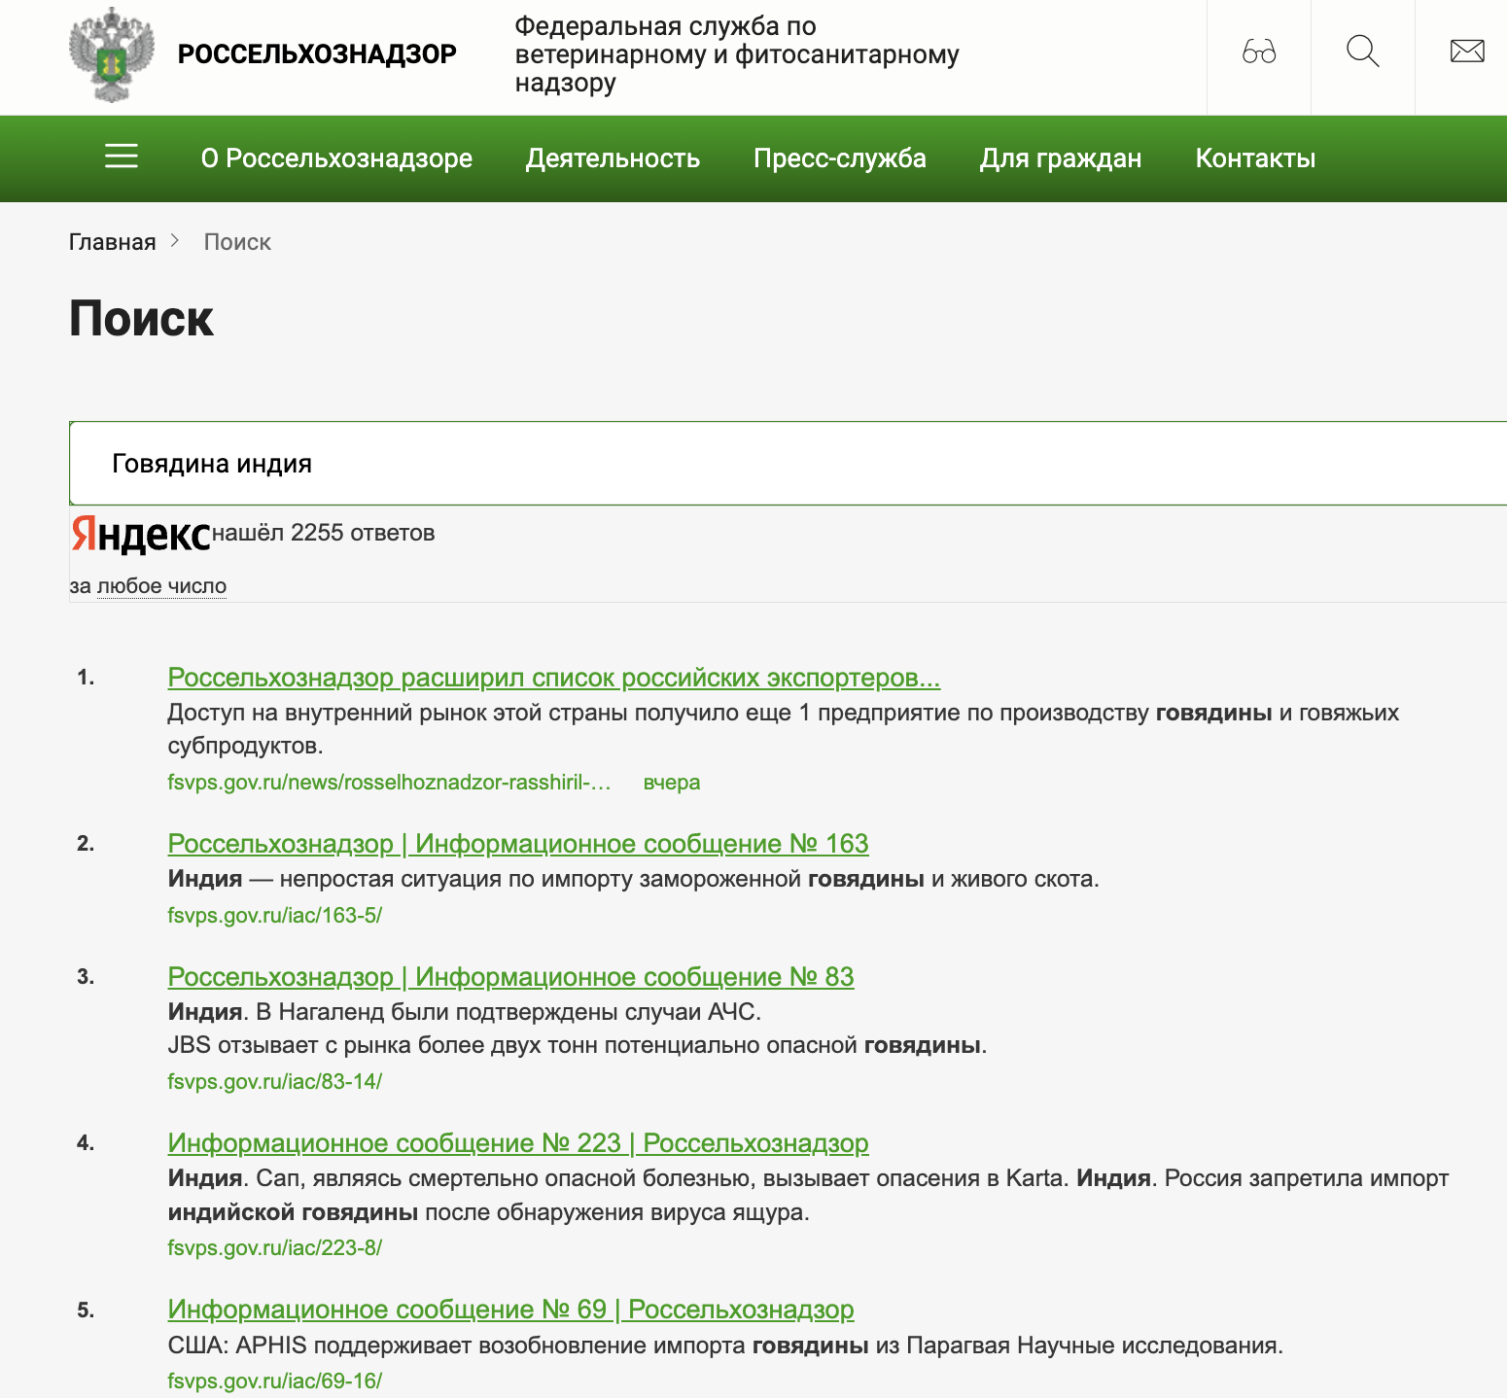Image resolution: width=1507 pixels, height=1398 pixels.
Task: Click the magnifying glass search icon
Action: pyautogui.click(x=1363, y=52)
